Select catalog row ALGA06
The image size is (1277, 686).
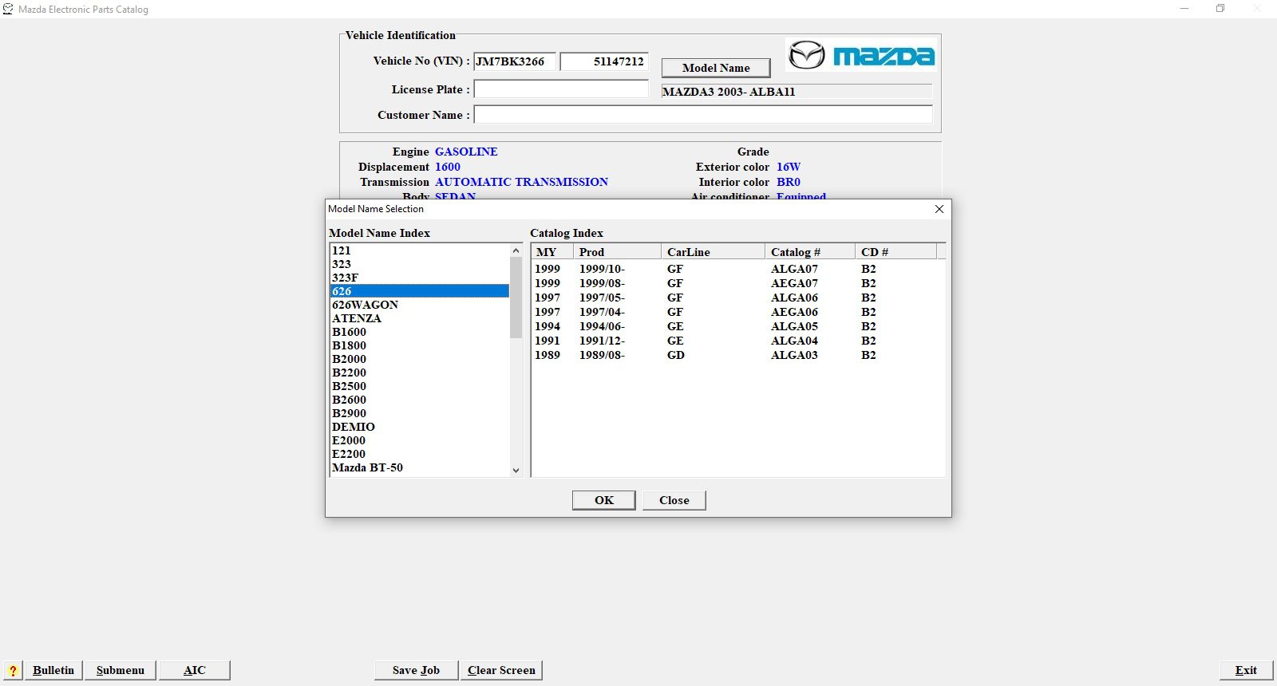[x=737, y=298]
